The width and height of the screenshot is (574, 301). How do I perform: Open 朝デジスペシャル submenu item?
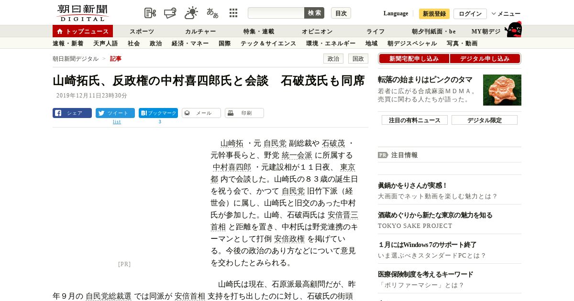tap(412, 43)
